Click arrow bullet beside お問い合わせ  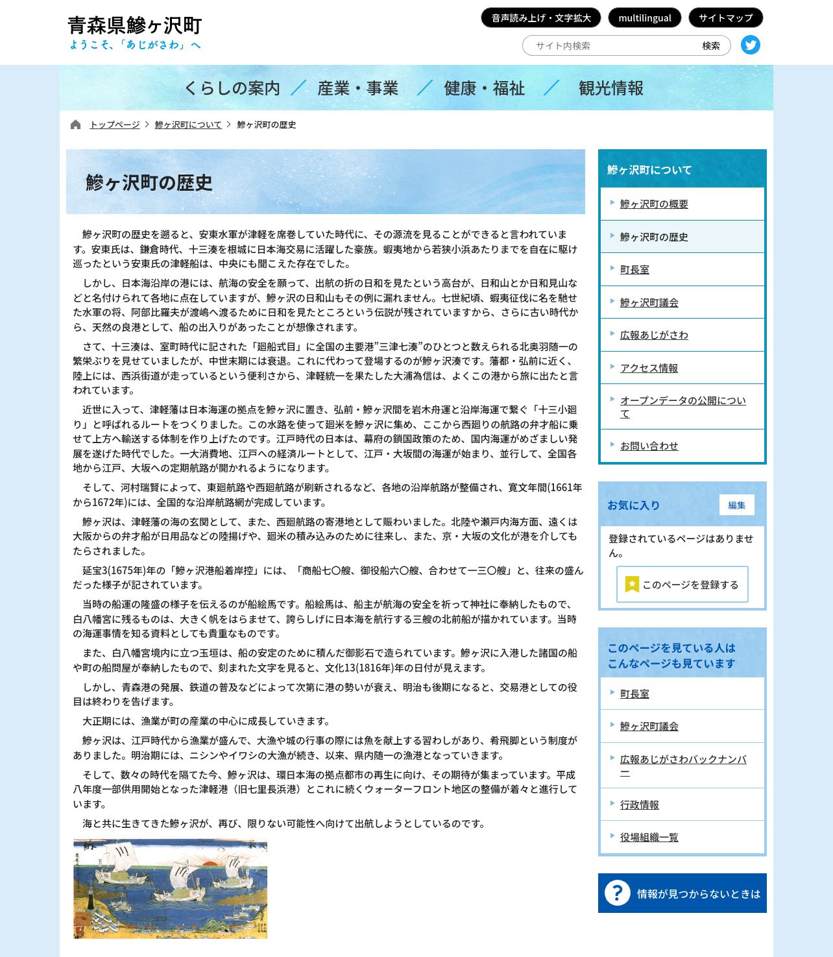coord(612,444)
